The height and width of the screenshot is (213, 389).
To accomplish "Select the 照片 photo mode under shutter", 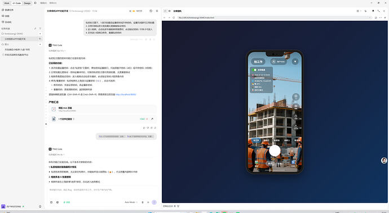I will [x=270, y=164].
